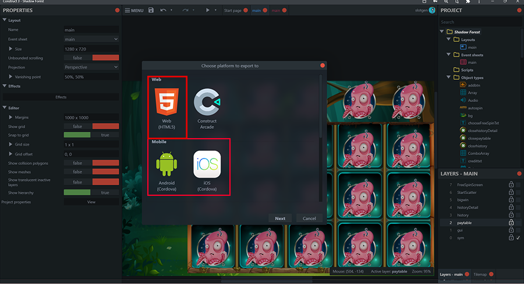Select iOS (Cordova) export option
Image resolution: width=524 pixels, height=285 pixels.
click(x=207, y=171)
